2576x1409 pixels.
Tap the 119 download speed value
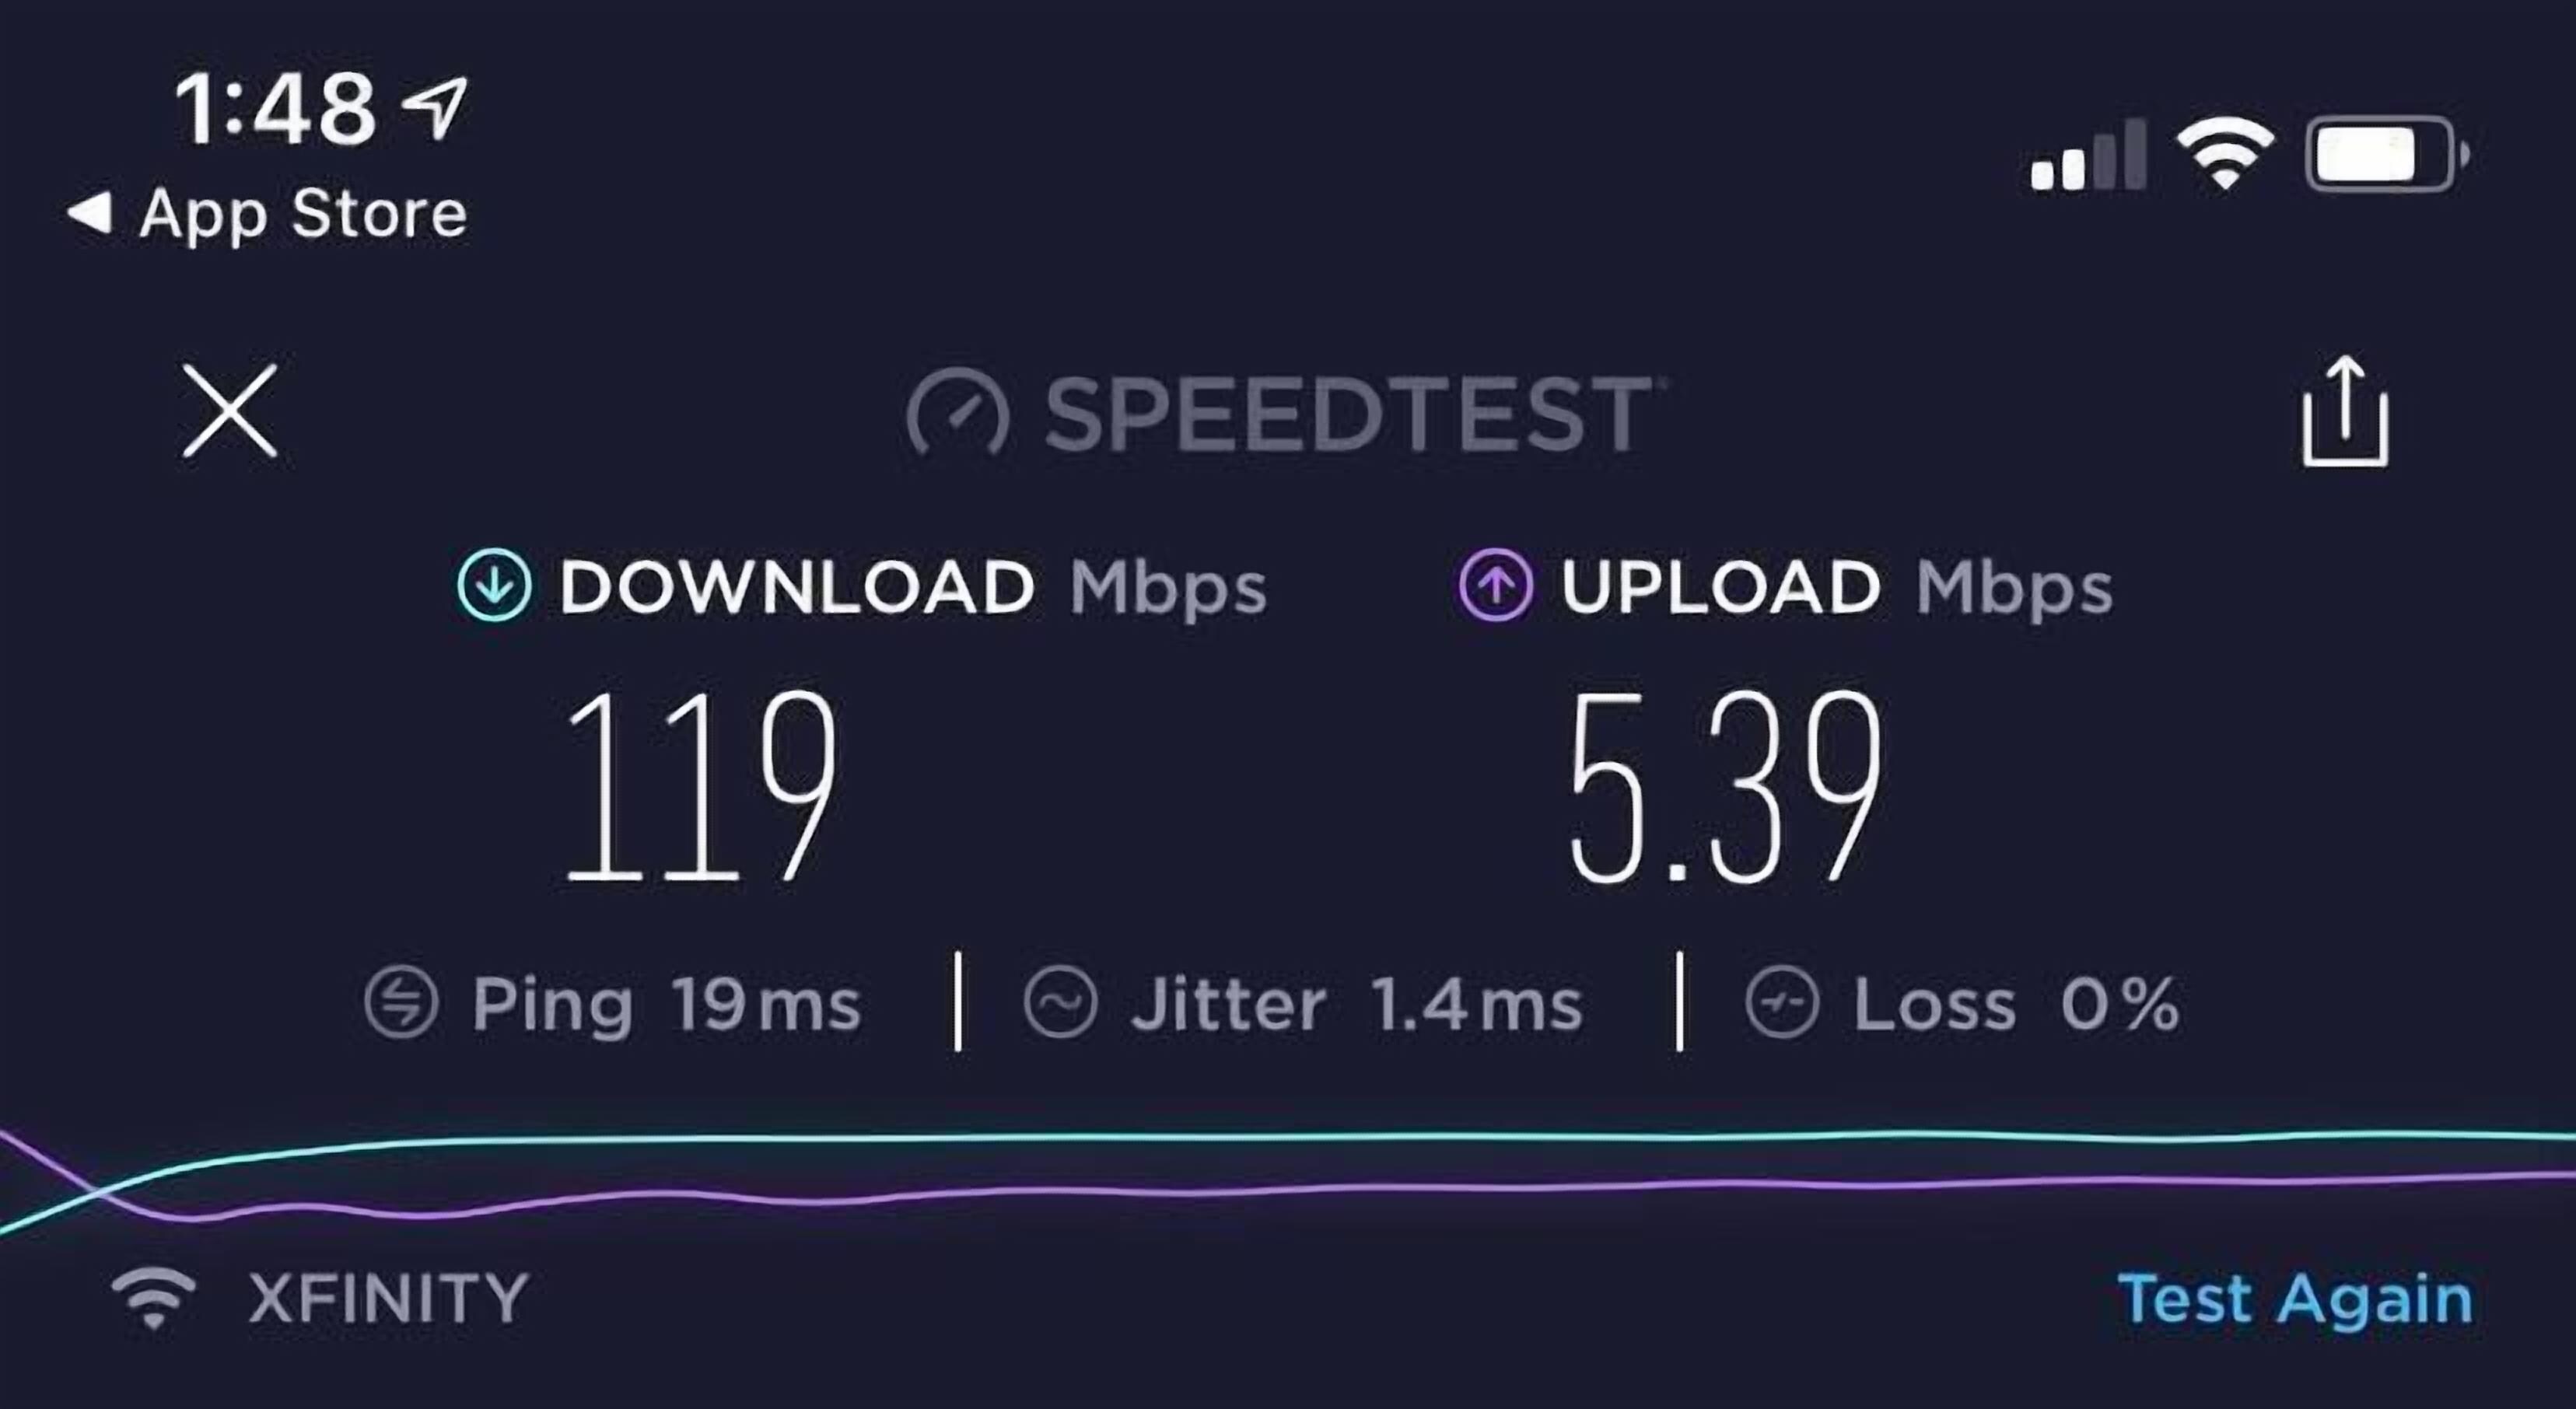[x=700, y=786]
